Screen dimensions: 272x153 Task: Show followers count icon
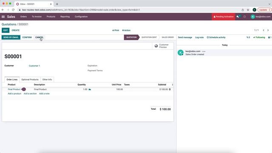tap(269, 37)
